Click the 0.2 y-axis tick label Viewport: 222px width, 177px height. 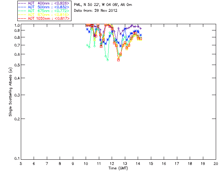coord(17,119)
